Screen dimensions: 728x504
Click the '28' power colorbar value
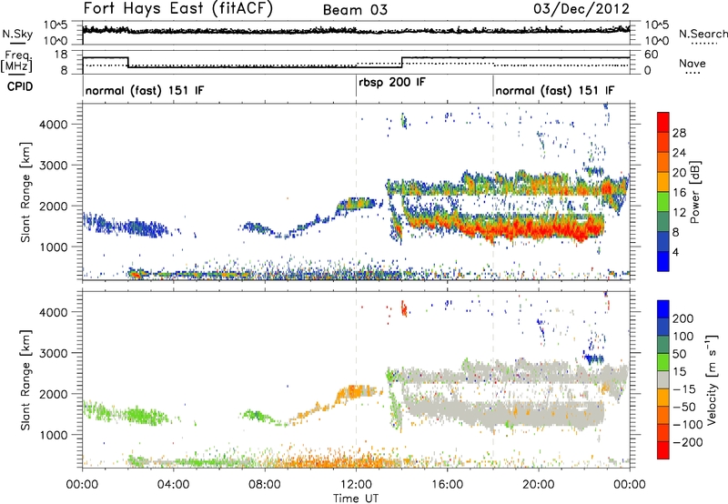pos(679,133)
